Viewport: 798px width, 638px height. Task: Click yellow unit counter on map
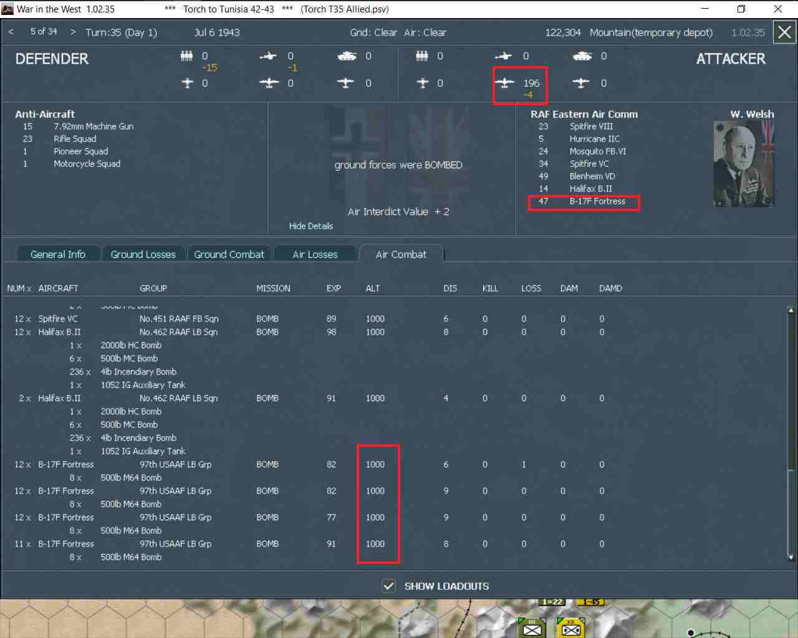coord(570,628)
